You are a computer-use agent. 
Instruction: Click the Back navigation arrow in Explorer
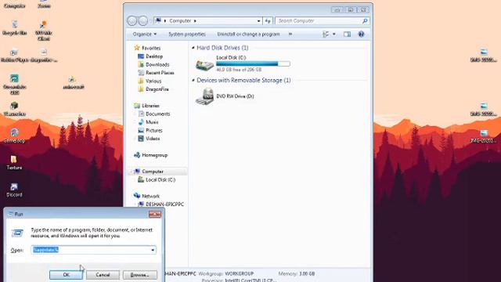point(132,21)
